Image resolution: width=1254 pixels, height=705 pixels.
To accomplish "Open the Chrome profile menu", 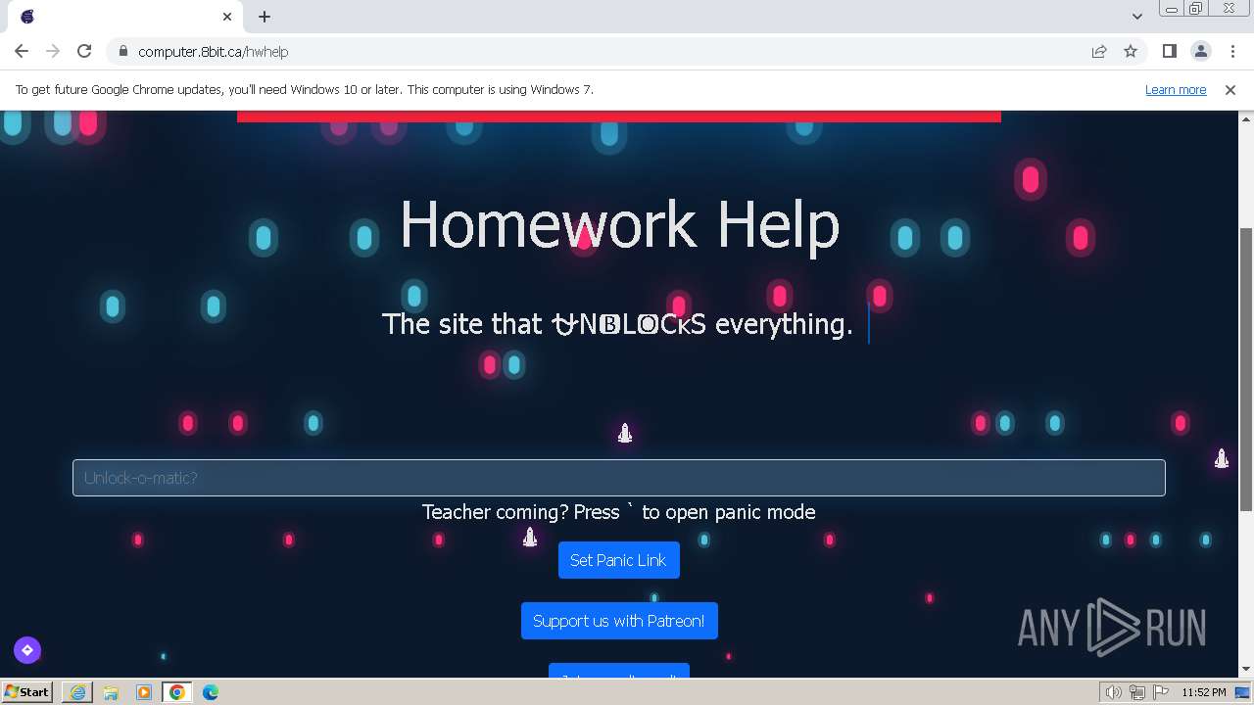I will coord(1200,51).
